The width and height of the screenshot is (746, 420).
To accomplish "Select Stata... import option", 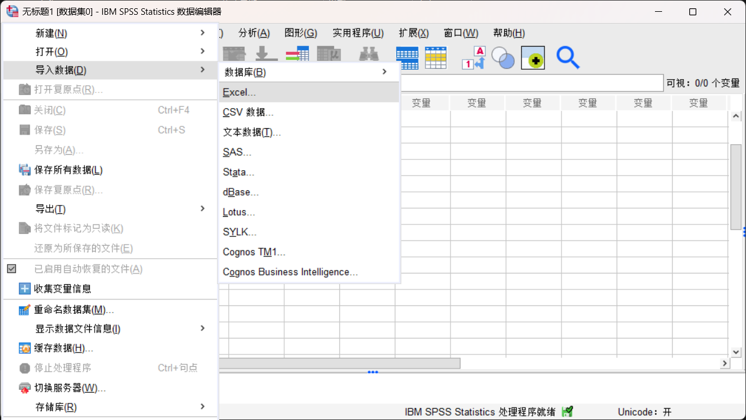I will 309,172.
